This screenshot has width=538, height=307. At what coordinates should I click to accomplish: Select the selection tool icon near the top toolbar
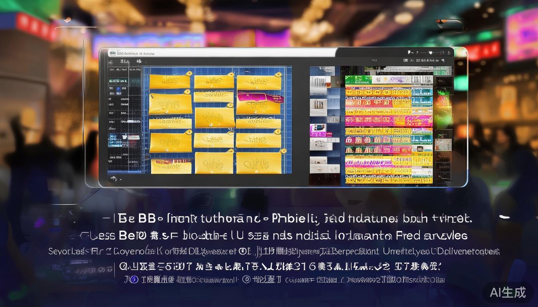pyautogui.click(x=124, y=62)
